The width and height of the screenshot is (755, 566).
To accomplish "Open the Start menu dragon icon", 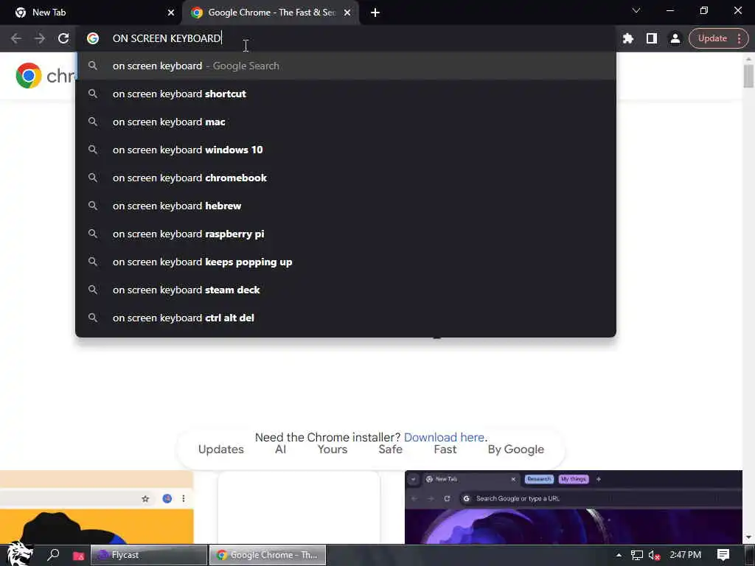I will click(x=19, y=554).
